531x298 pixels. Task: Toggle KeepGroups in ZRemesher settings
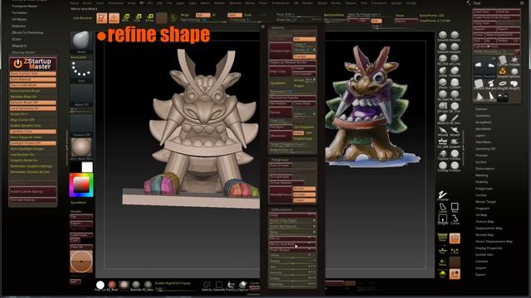coord(303,138)
